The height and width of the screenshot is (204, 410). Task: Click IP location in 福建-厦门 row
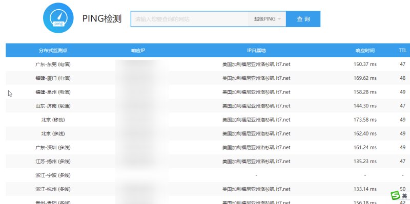[x=256, y=78]
